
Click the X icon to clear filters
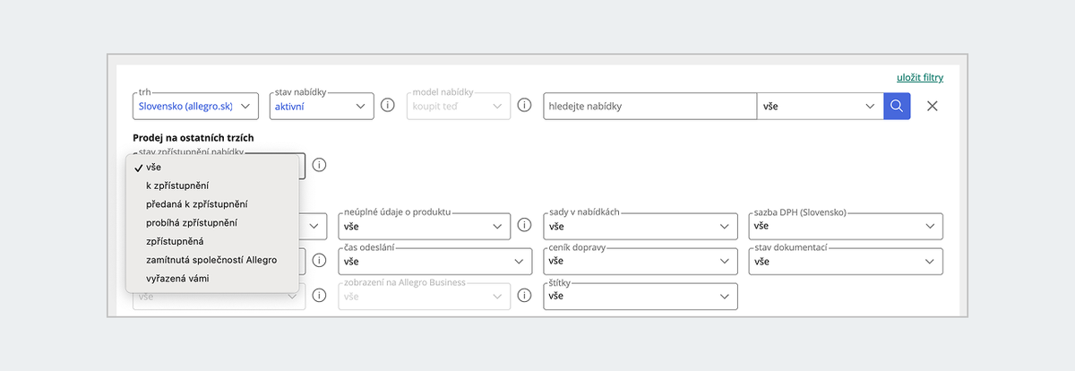(932, 106)
